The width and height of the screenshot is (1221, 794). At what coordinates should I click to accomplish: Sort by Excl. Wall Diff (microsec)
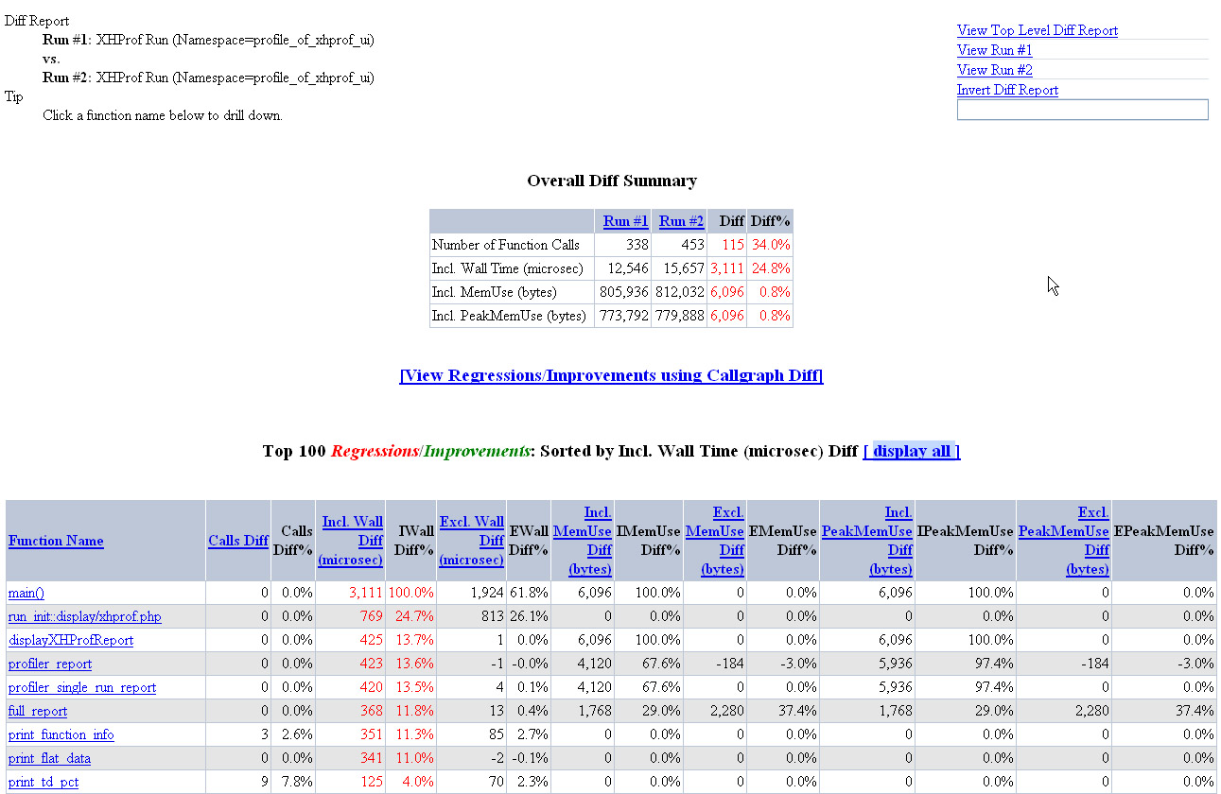pyautogui.click(x=472, y=541)
